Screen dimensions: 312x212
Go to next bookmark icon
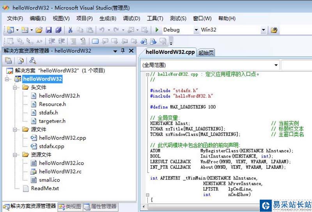coord(115,41)
